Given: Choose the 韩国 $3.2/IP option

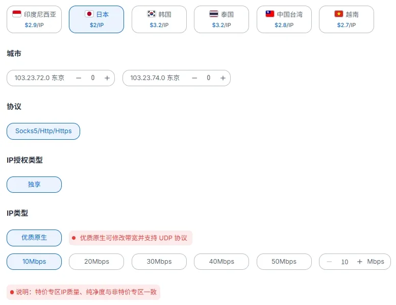Looking at the screenshot, I should [159, 19].
